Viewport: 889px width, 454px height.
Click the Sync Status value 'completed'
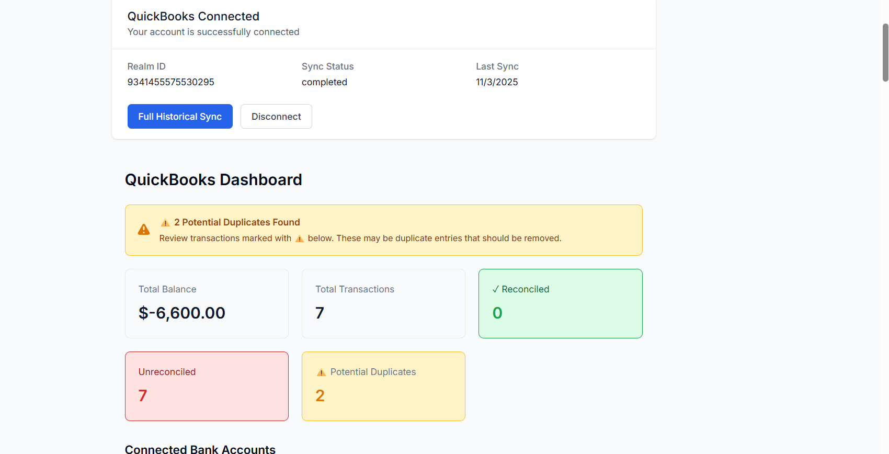[324, 82]
